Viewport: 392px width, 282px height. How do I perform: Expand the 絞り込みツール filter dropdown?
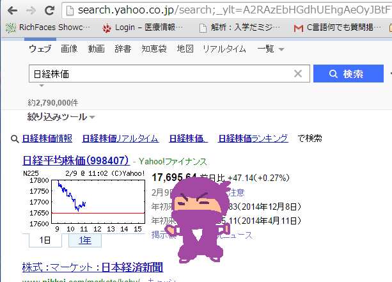coord(61,117)
